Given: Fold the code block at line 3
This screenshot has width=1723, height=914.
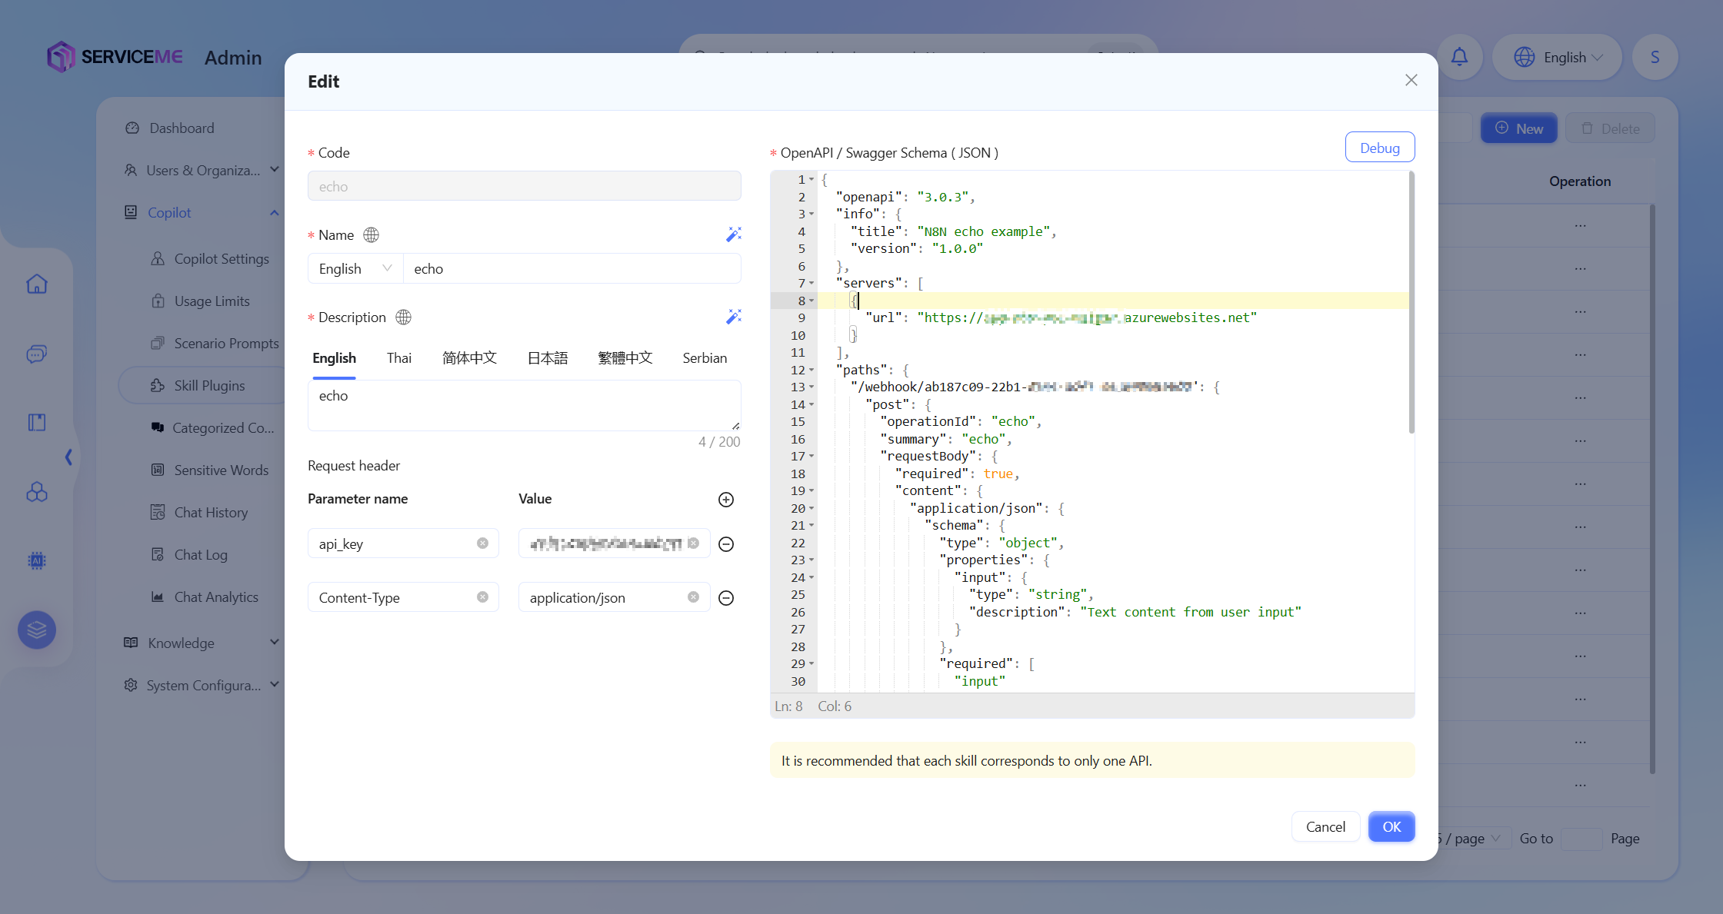Looking at the screenshot, I should pyautogui.click(x=812, y=214).
